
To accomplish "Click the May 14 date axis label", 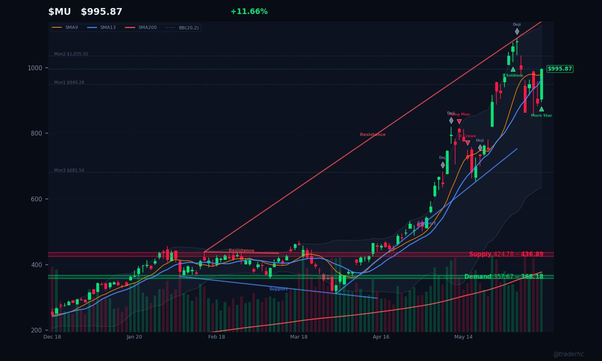I will [x=464, y=337].
